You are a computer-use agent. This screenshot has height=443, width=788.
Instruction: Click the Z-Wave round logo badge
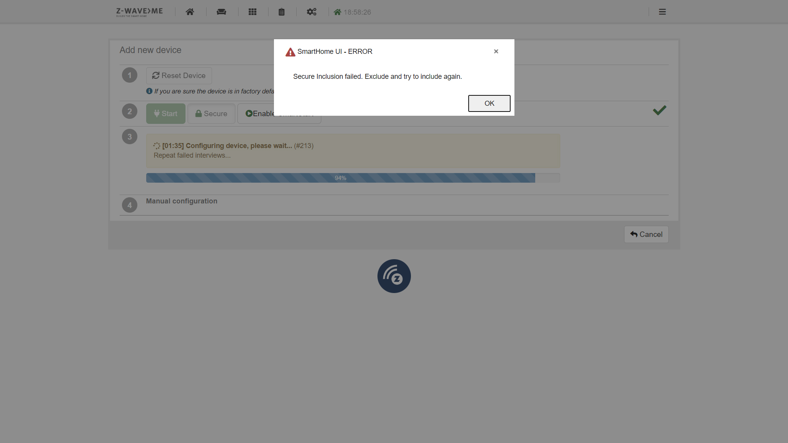(394, 276)
